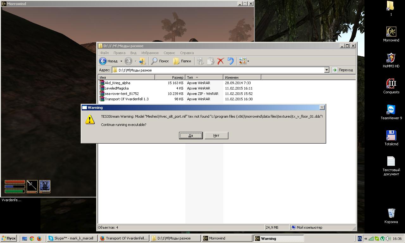Viewport: 405px width, 243px height.
Task: Select the folder named 1 on desktop
Action: point(391,8)
